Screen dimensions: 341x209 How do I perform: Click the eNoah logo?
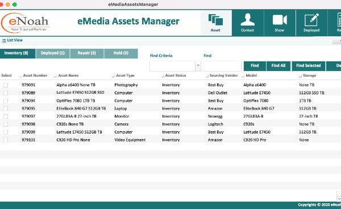(x=26, y=23)
